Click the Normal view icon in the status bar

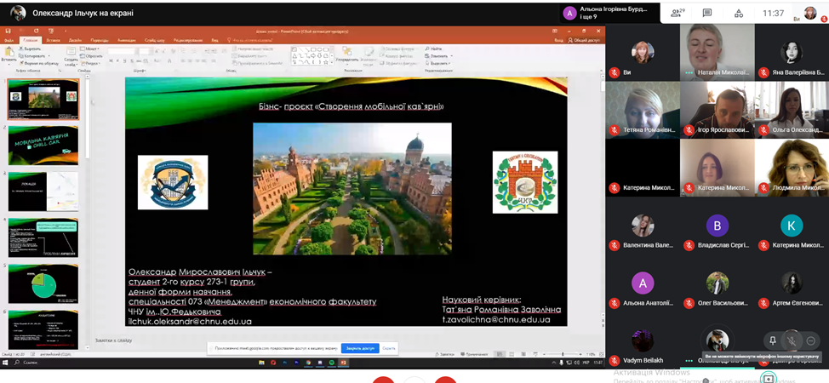click(x=499, y=354)
